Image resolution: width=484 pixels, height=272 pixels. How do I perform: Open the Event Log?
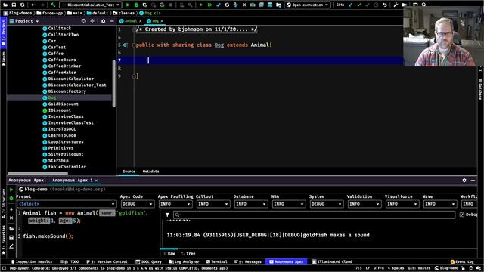tap(462, 261)
